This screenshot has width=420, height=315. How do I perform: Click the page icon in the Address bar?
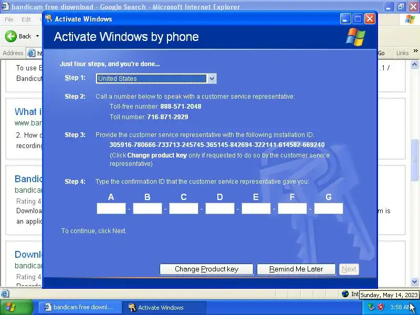click(31, 54)
